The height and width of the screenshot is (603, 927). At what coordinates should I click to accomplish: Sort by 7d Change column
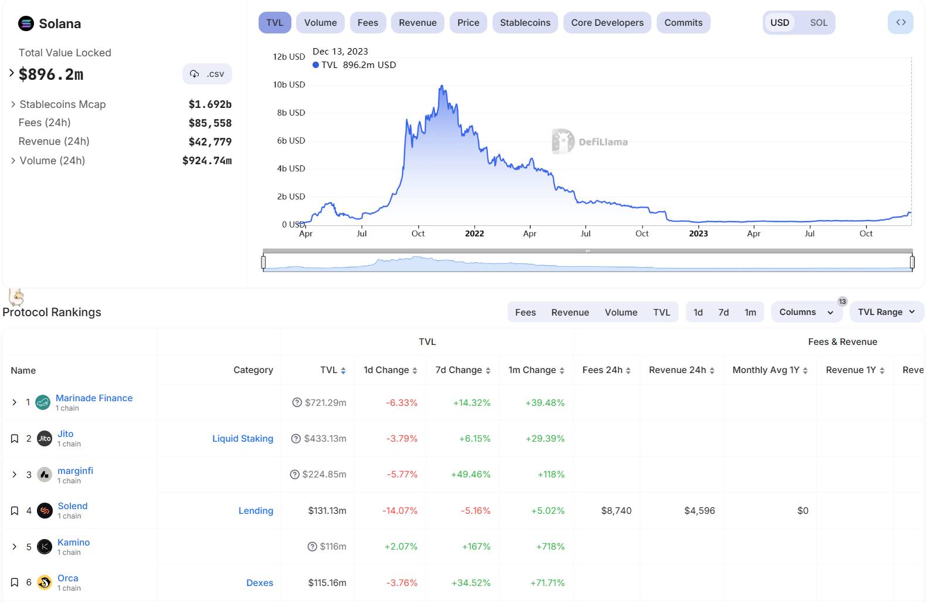(x=488, y=370)
